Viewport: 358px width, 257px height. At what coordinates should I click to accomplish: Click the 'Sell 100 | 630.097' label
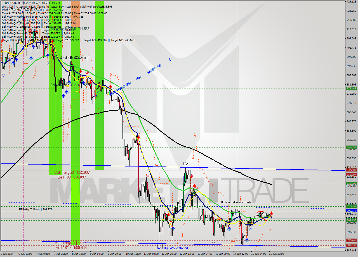click(x=72, y=177)
